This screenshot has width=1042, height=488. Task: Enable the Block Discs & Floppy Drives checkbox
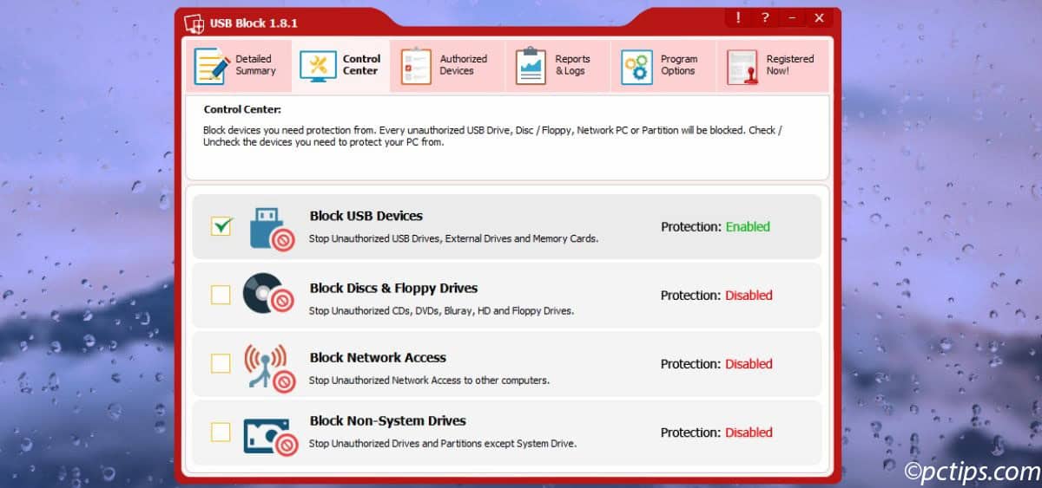point(221,295)
